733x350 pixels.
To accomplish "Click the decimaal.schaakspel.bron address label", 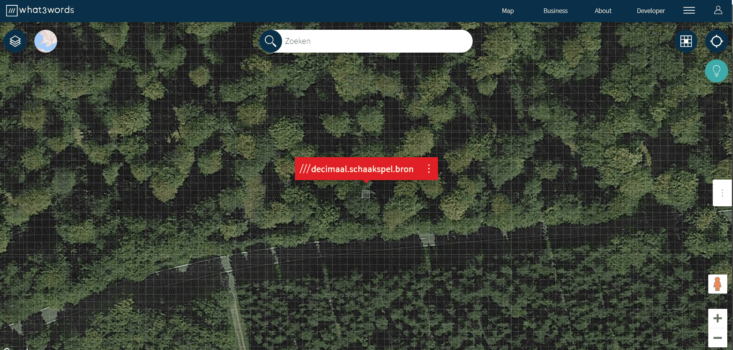I will point(362,169).
